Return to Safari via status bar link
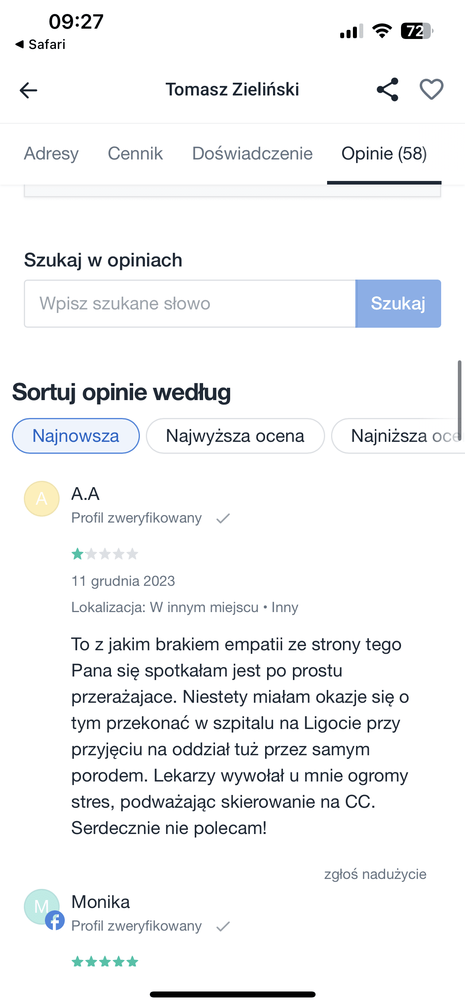Image resolution: width=465 pixels, height=1007 pixels. coord(41,44)
